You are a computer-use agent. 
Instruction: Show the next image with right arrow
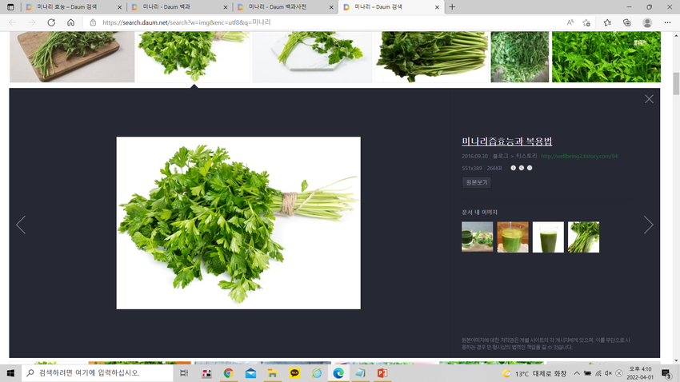[x=648, y=225]
